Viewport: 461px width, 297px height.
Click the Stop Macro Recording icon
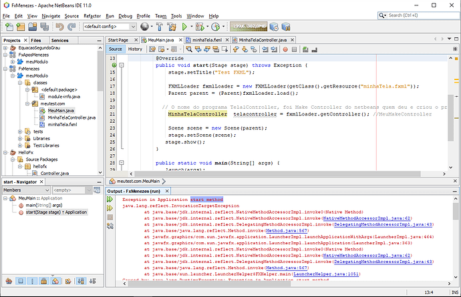click(x=294, y=49)
